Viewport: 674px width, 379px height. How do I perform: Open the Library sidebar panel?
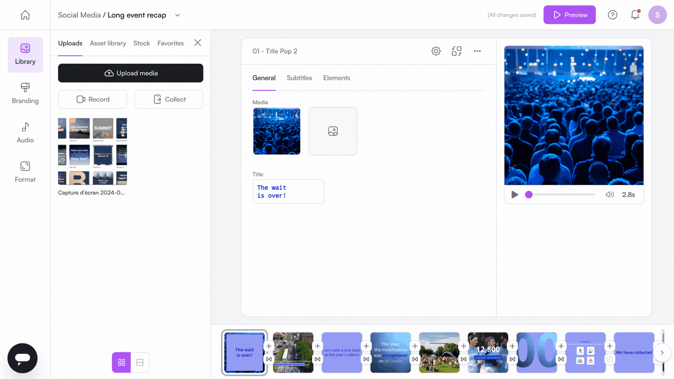click(x=25, y=55)
